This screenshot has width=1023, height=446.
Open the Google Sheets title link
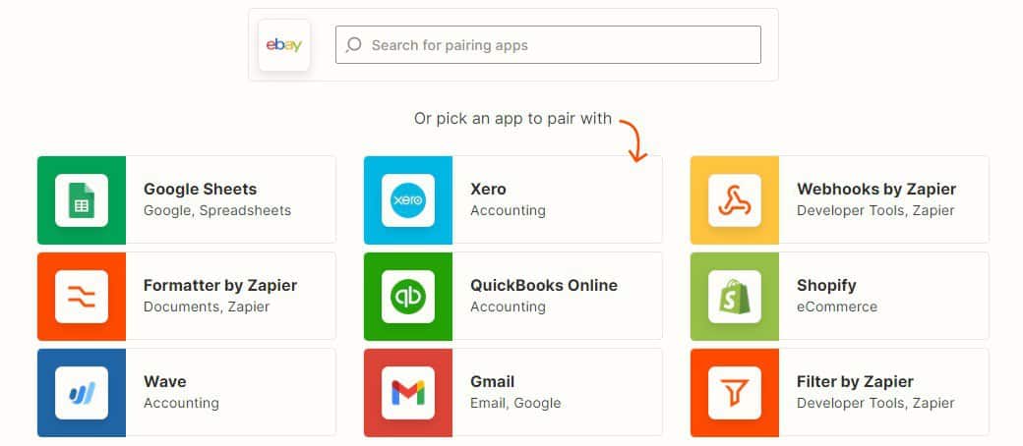point(201,189)
